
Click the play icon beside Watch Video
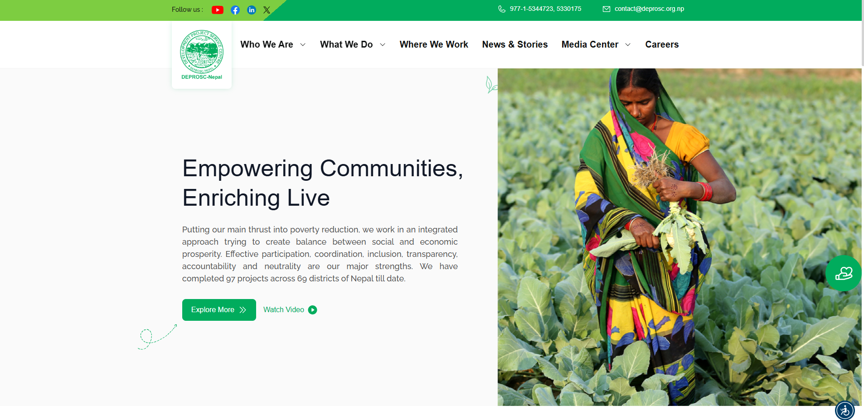click(x=312, y=310)
